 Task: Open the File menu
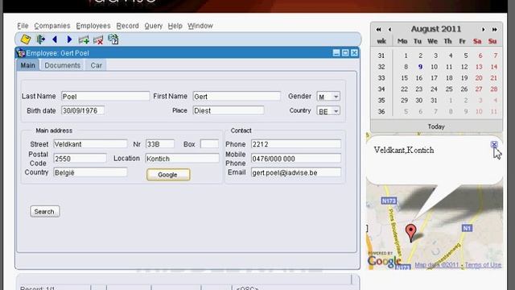23,26
